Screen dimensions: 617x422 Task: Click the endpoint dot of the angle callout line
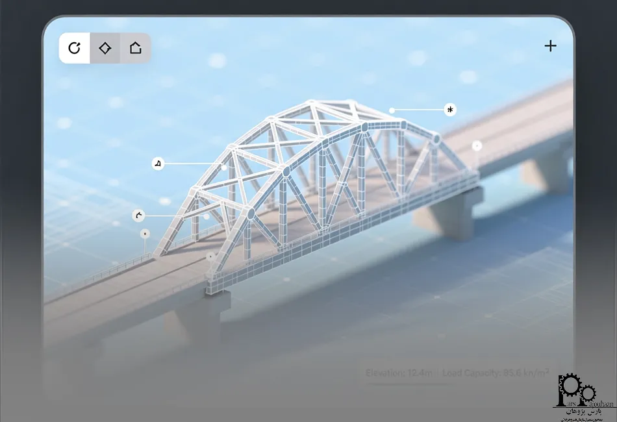pos(224,167)
